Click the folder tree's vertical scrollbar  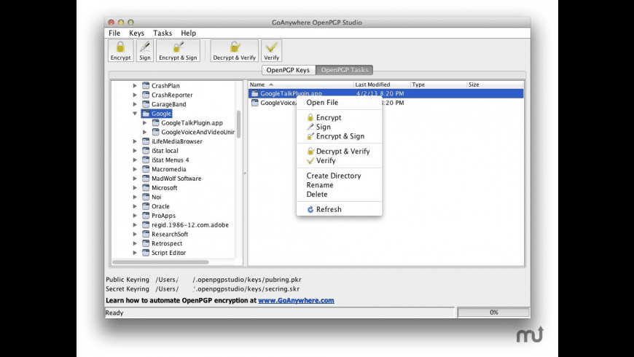point(238,125)
